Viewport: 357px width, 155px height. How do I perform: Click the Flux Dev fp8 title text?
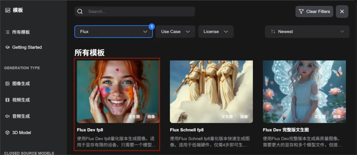click(90, 130)
